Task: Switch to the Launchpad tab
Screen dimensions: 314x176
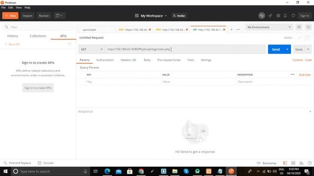Action: [89, 29]
